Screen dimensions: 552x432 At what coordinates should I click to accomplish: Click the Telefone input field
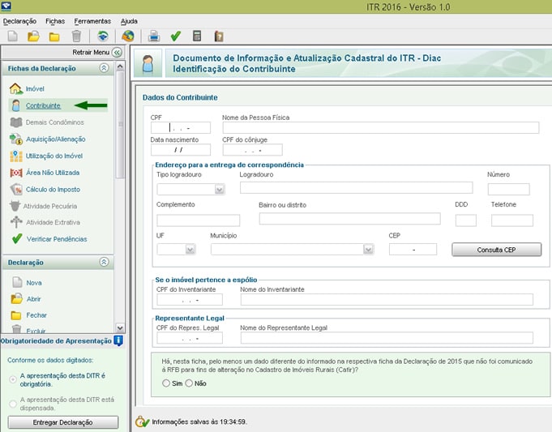(512, 220)
